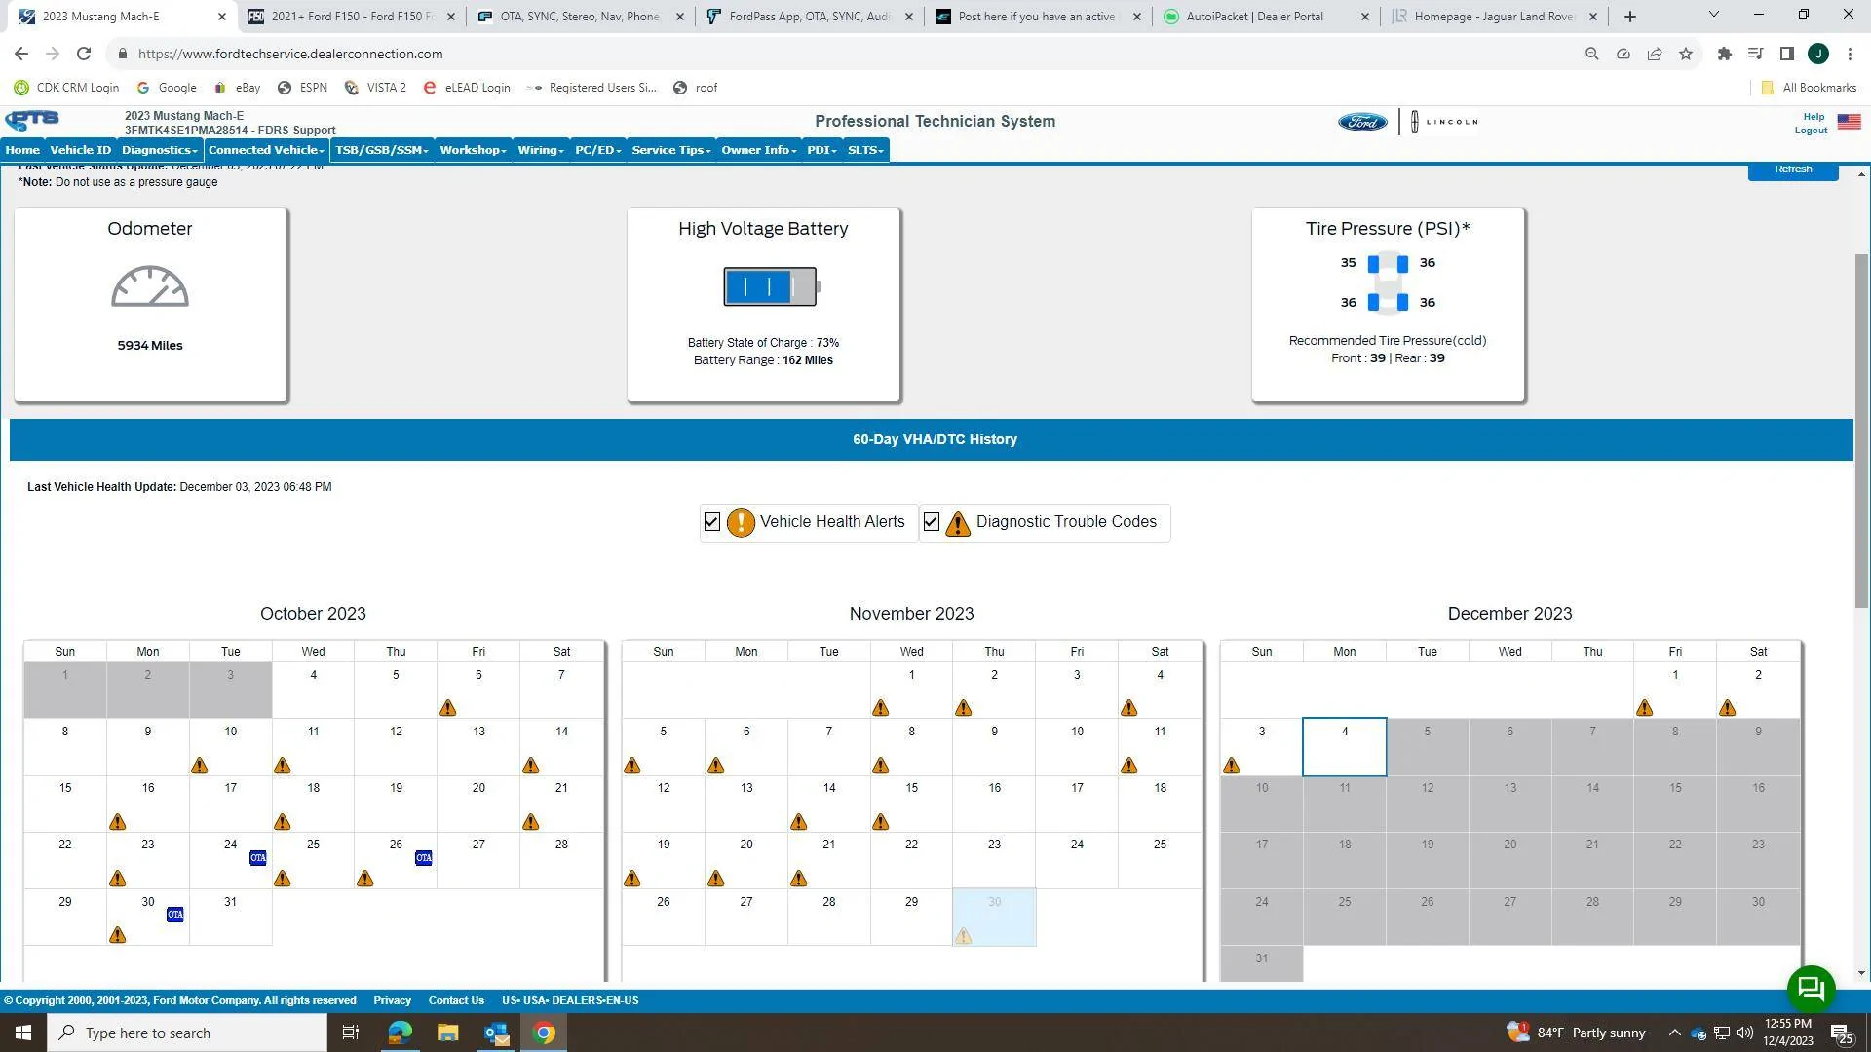Click the Logout link
Image resolution: width=1871 pixels, height=1052 pixels.
(1811, 131)
